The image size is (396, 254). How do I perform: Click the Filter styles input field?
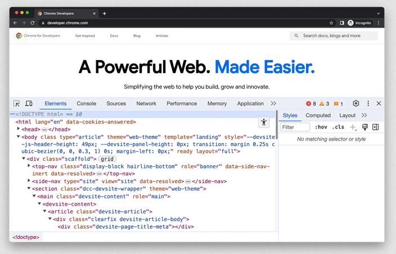point(295,128)
